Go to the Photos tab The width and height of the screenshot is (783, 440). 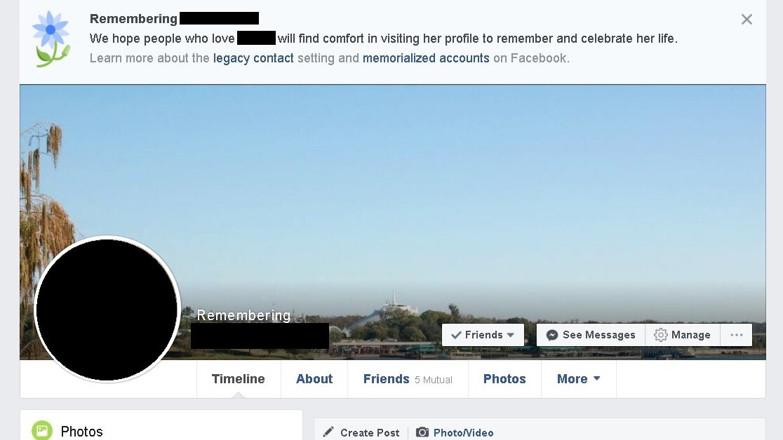tap(504, 379)
